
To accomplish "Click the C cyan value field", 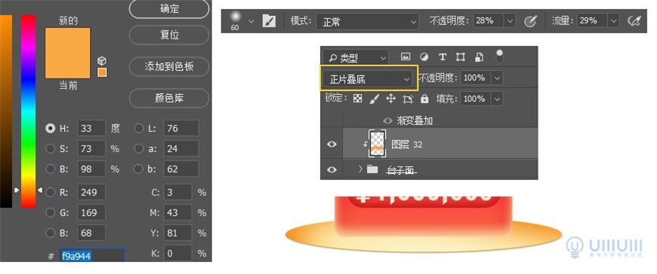I will (177, 192).
